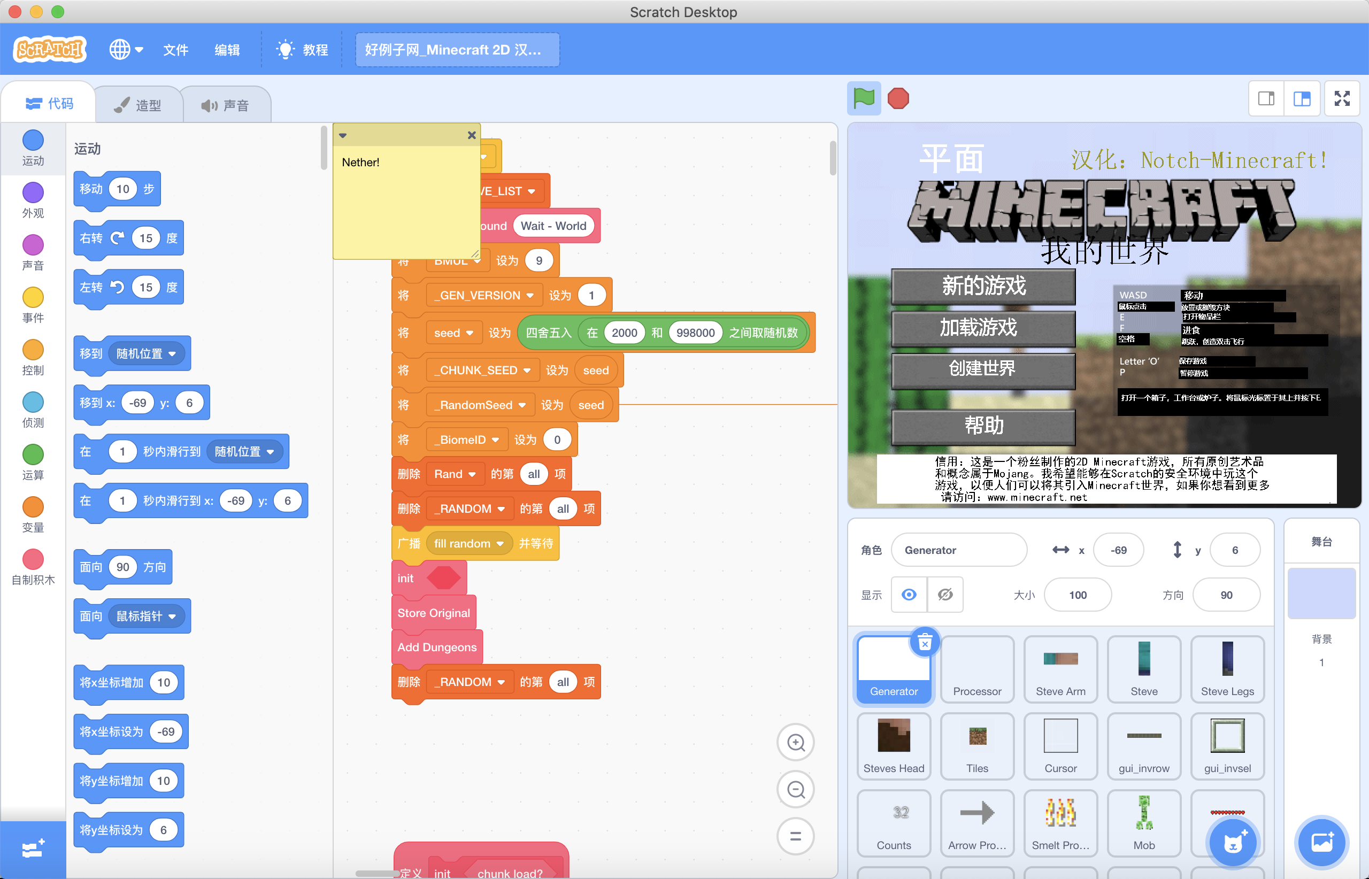
Task: Select the 变量 variables category
Action: [33, 516]
